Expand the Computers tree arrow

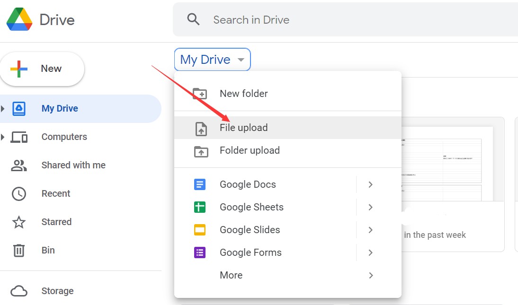[x=3, y=137]
